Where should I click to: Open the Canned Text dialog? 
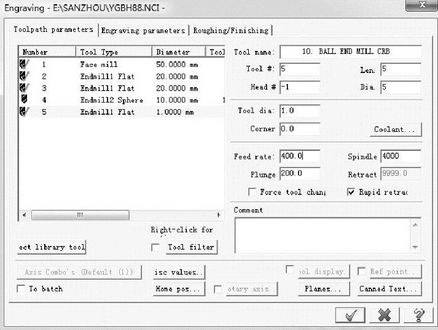tap(389, 288)
